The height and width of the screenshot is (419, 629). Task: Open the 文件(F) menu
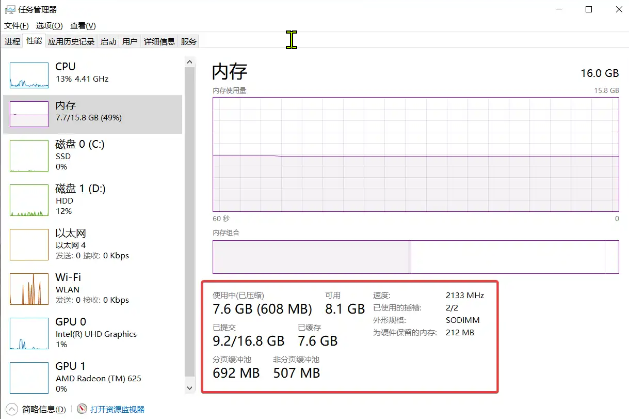(17, 26)
